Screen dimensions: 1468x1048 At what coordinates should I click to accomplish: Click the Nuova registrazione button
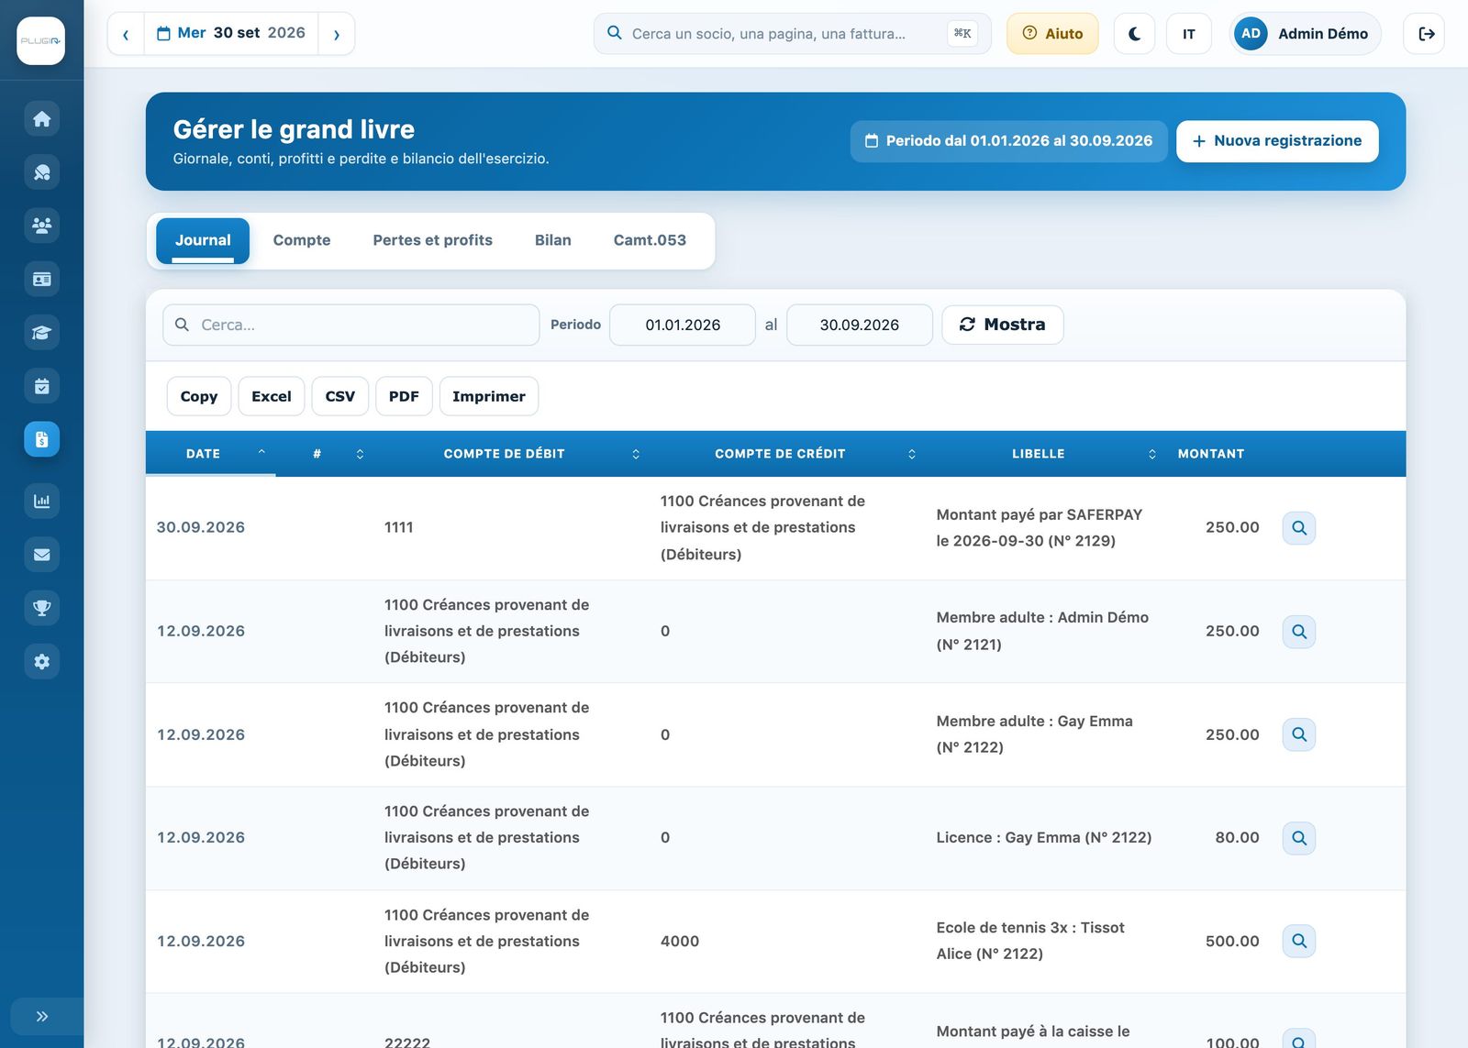(1277, 141)
